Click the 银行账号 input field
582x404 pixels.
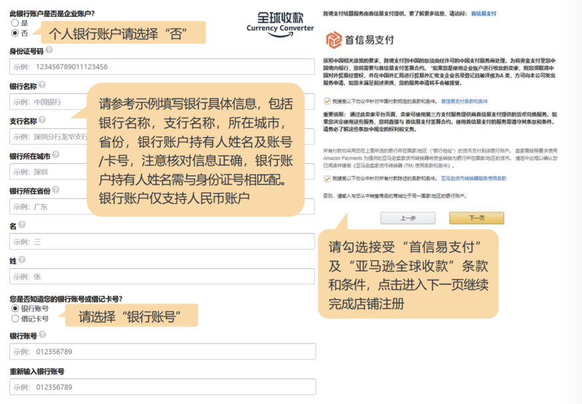pyautogui.click(x=162, y=351)
